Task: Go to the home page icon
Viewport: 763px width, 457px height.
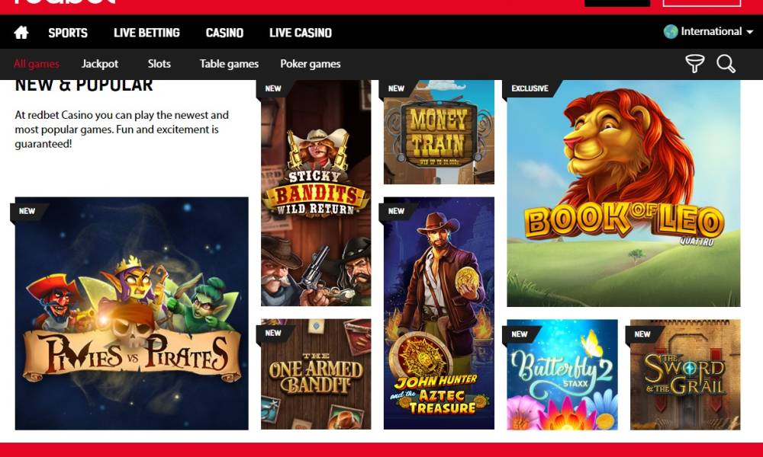Action: tap(21, 33)
